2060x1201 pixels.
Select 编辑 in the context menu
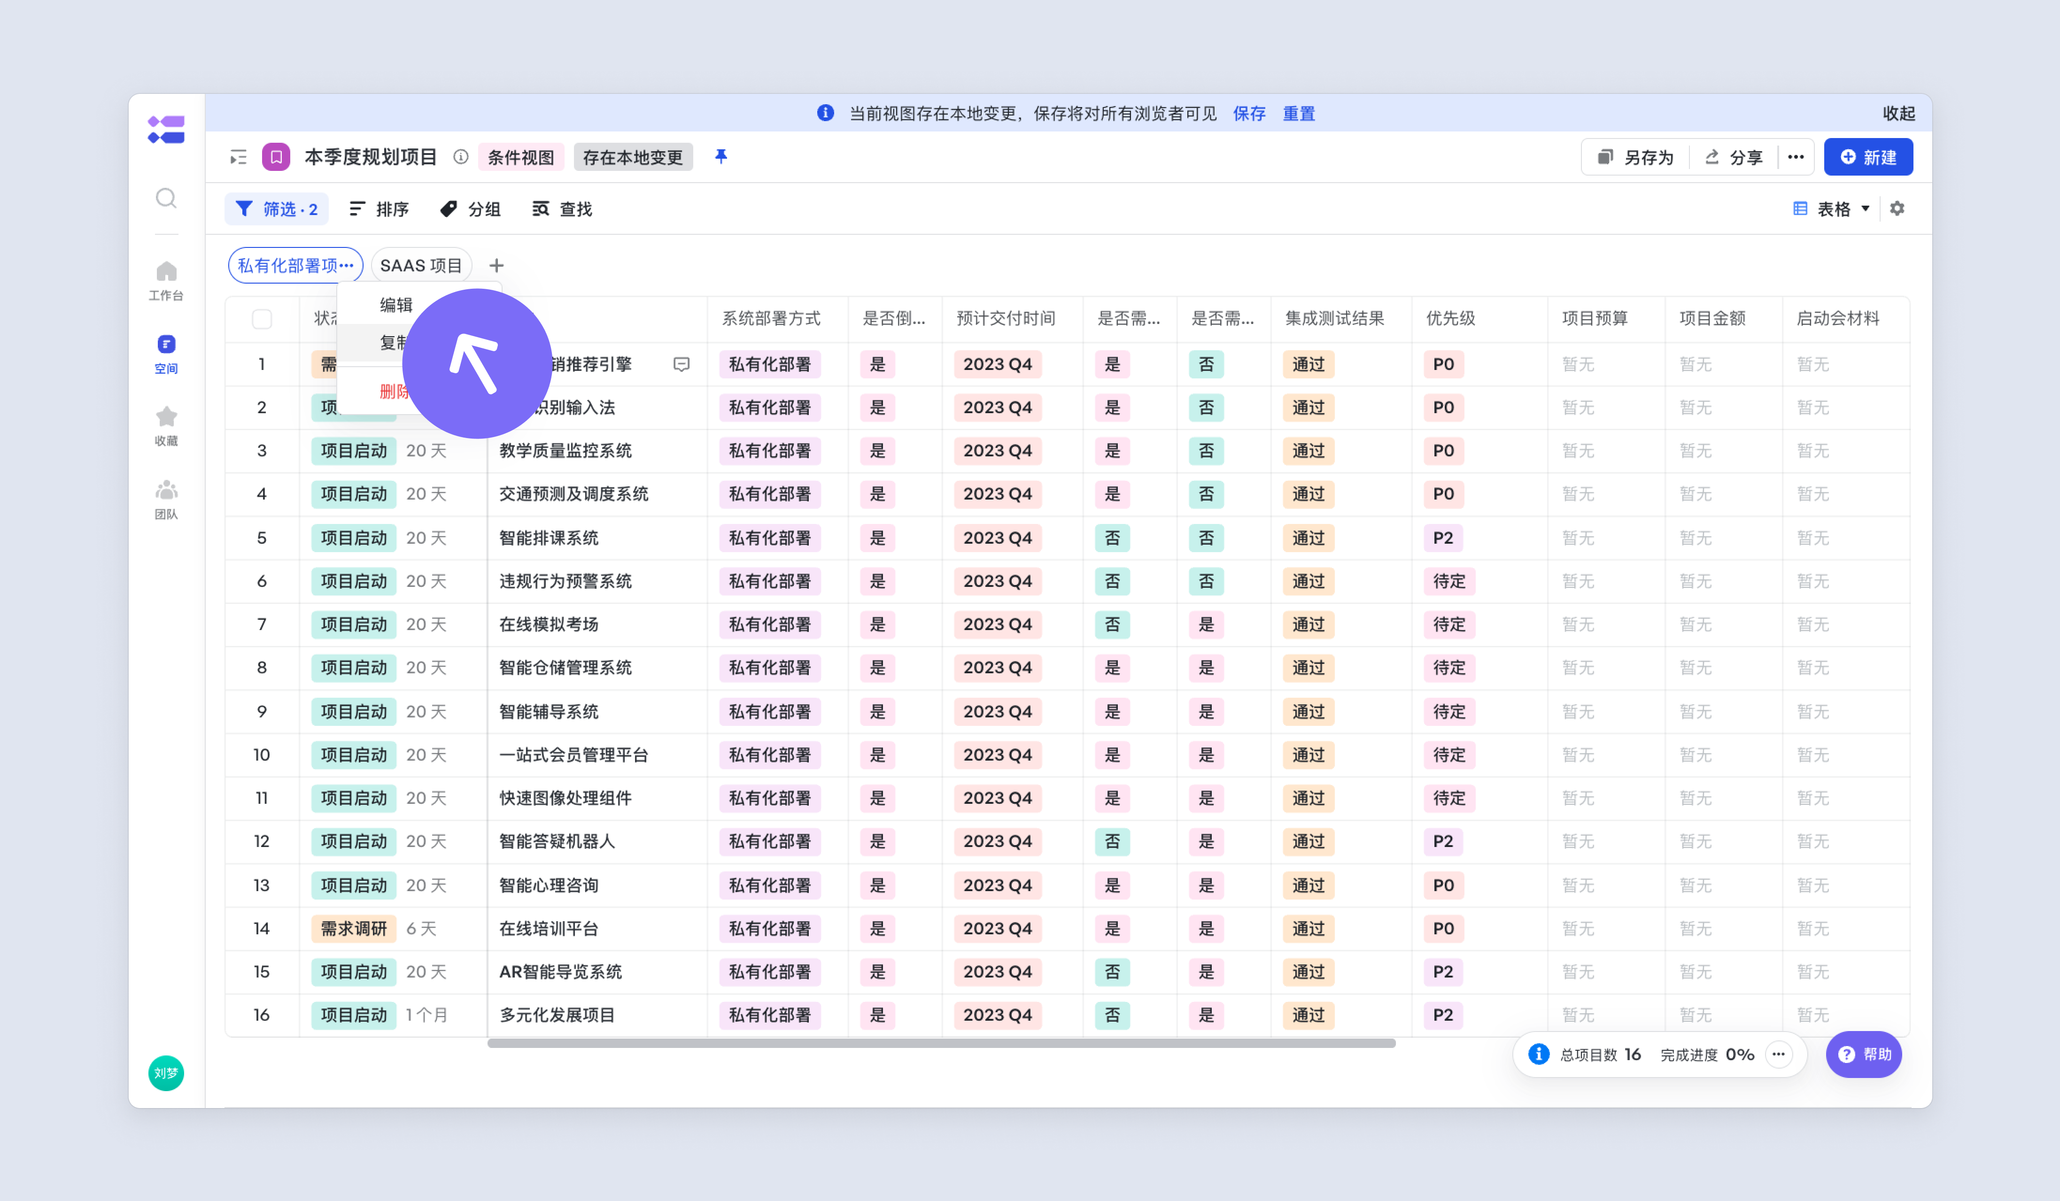coord(396,305)
